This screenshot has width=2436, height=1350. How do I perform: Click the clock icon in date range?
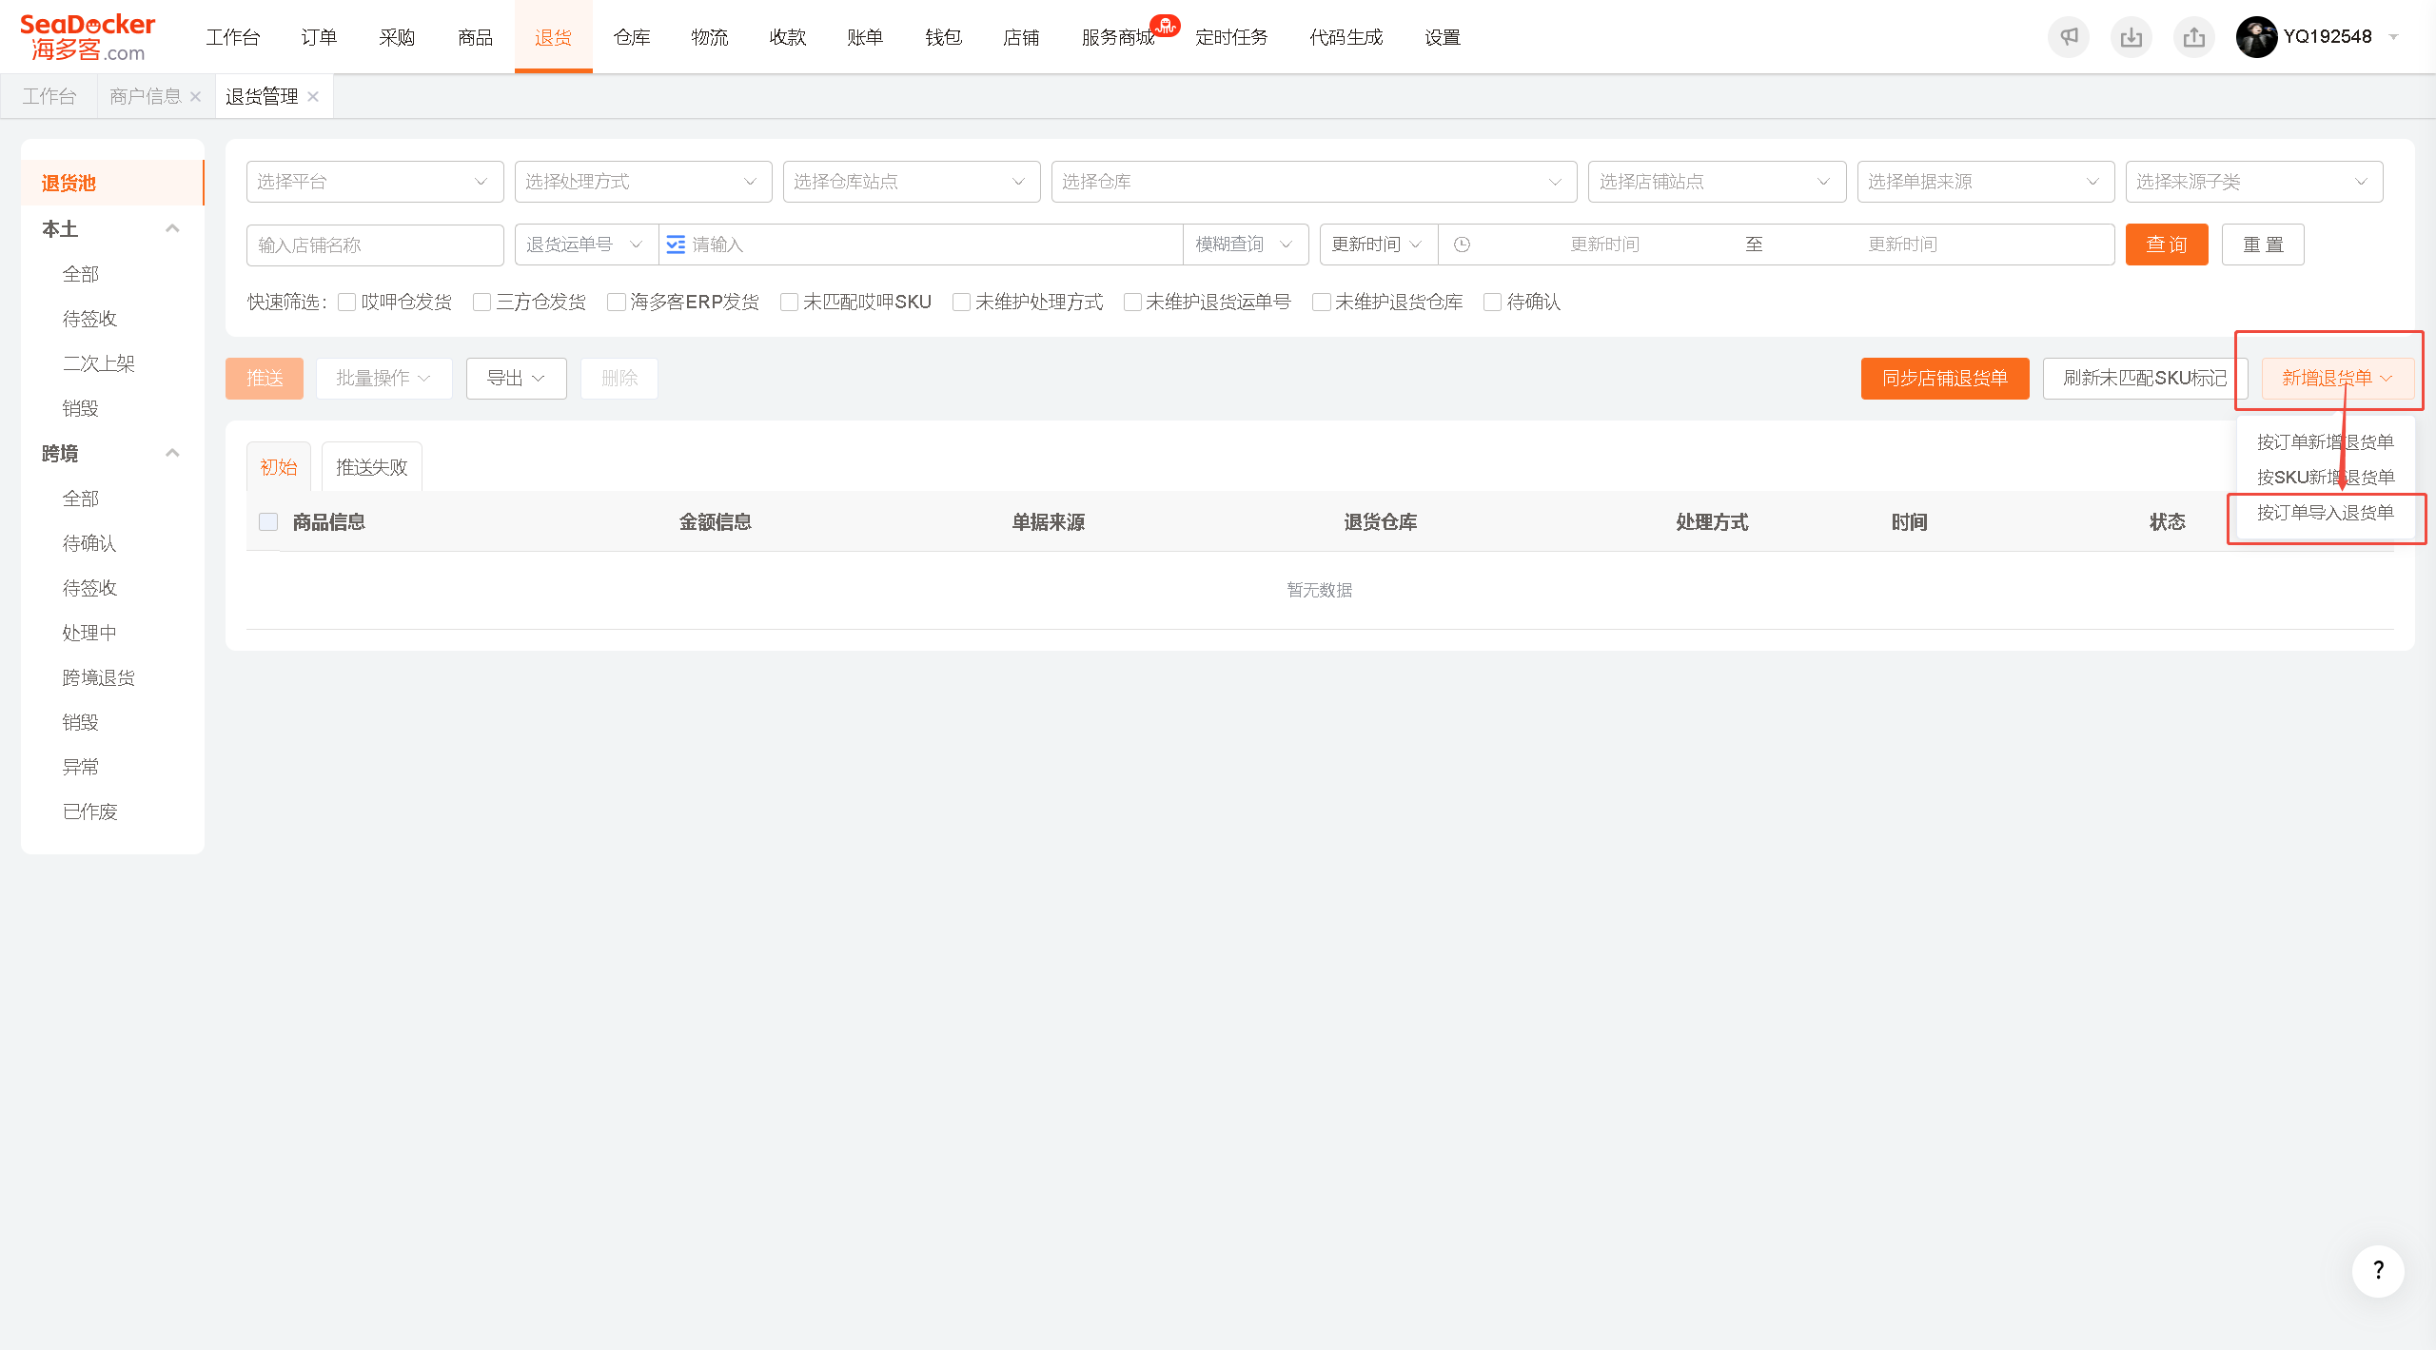1463,245
